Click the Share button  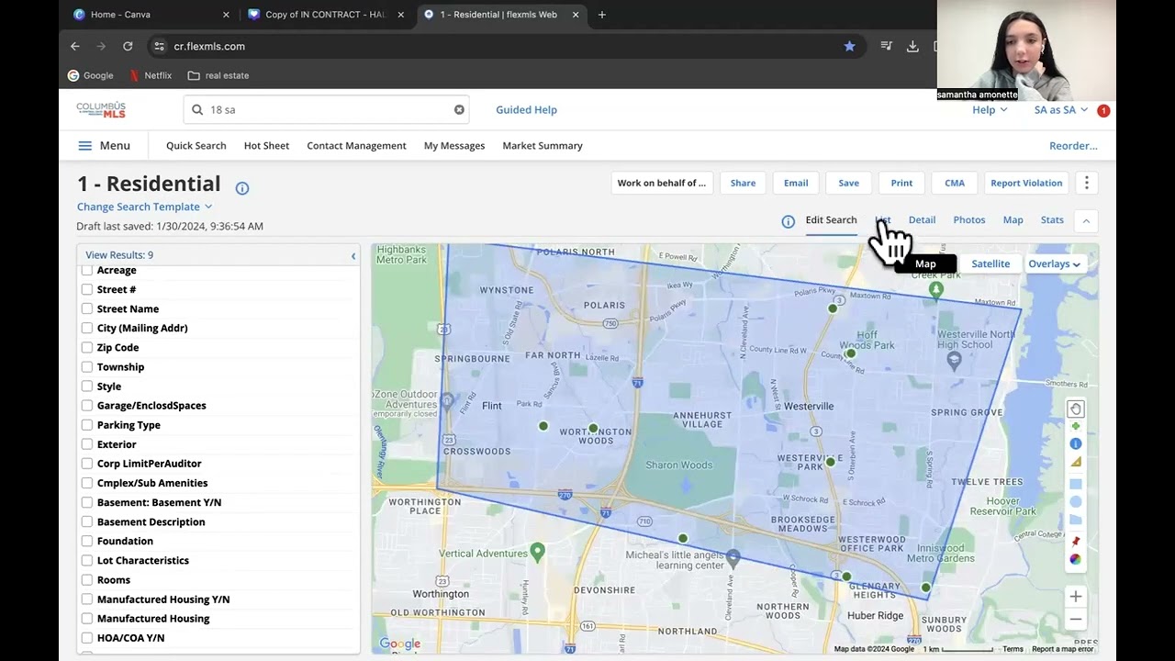(x=743, y=183)
